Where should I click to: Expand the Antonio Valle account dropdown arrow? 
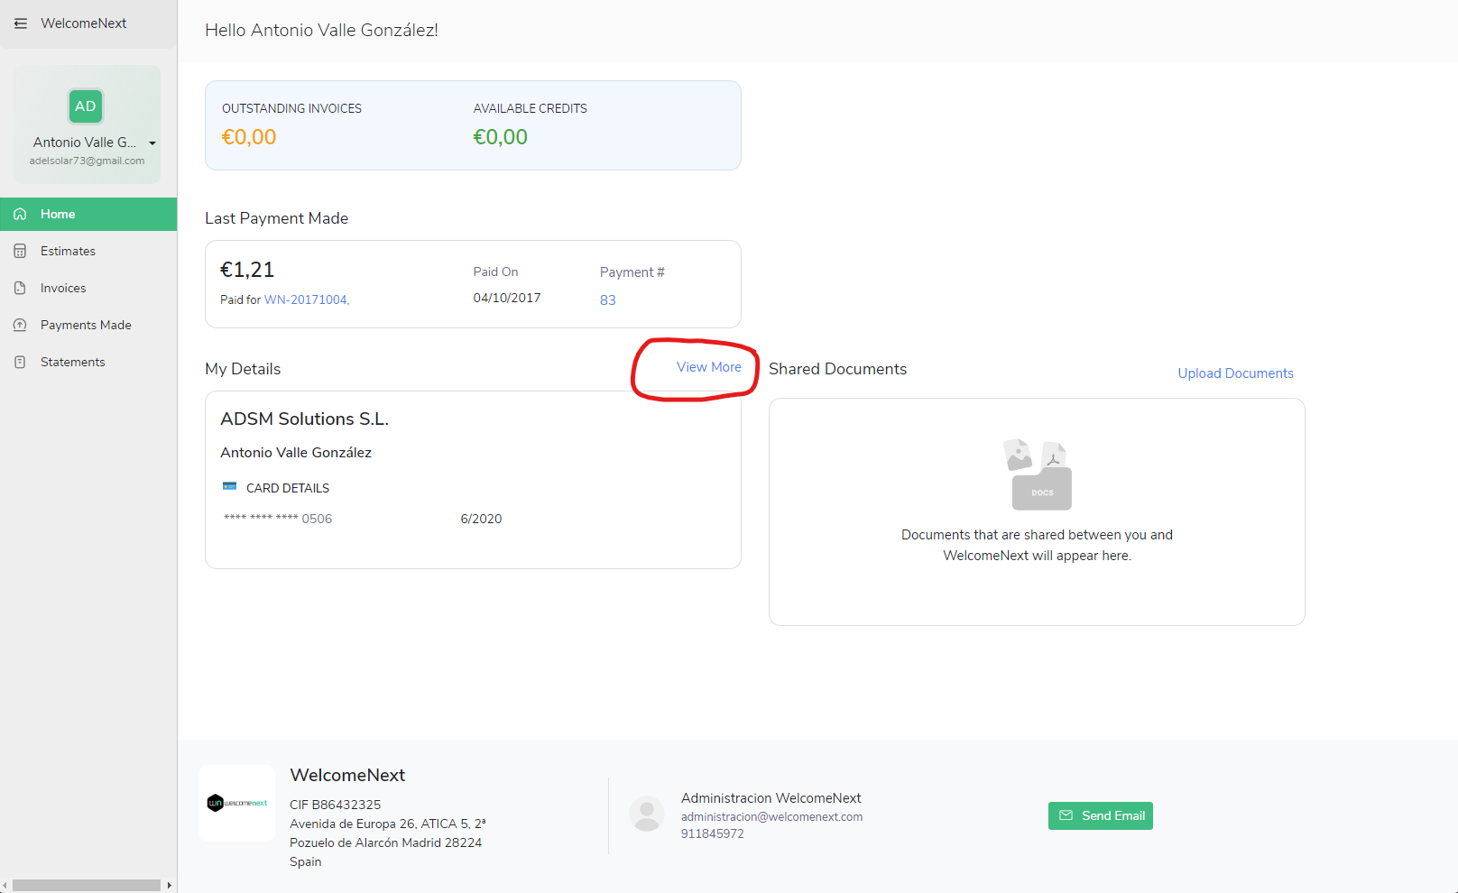pyautogui.click(x=152, y=143)
